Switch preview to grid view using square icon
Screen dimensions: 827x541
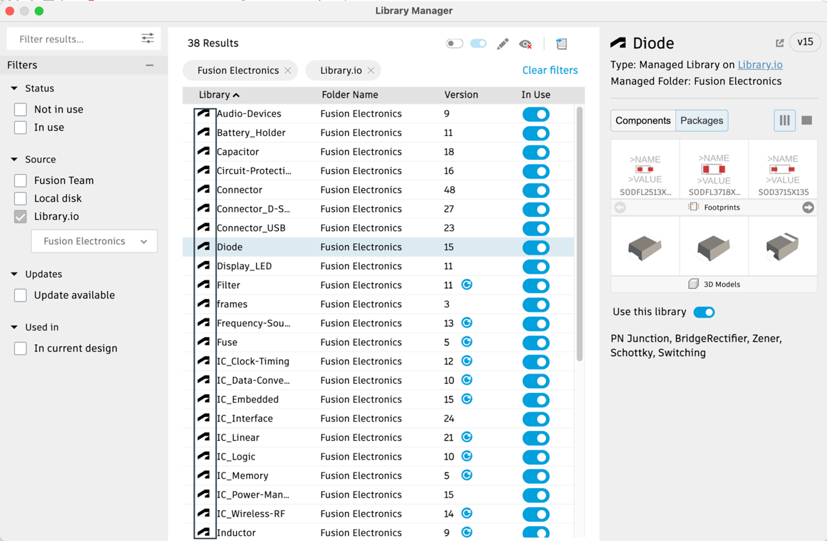pos(807,120)
